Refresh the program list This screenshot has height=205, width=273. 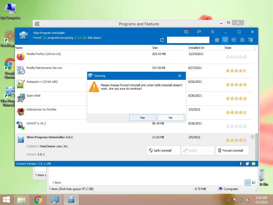(162, 40)
